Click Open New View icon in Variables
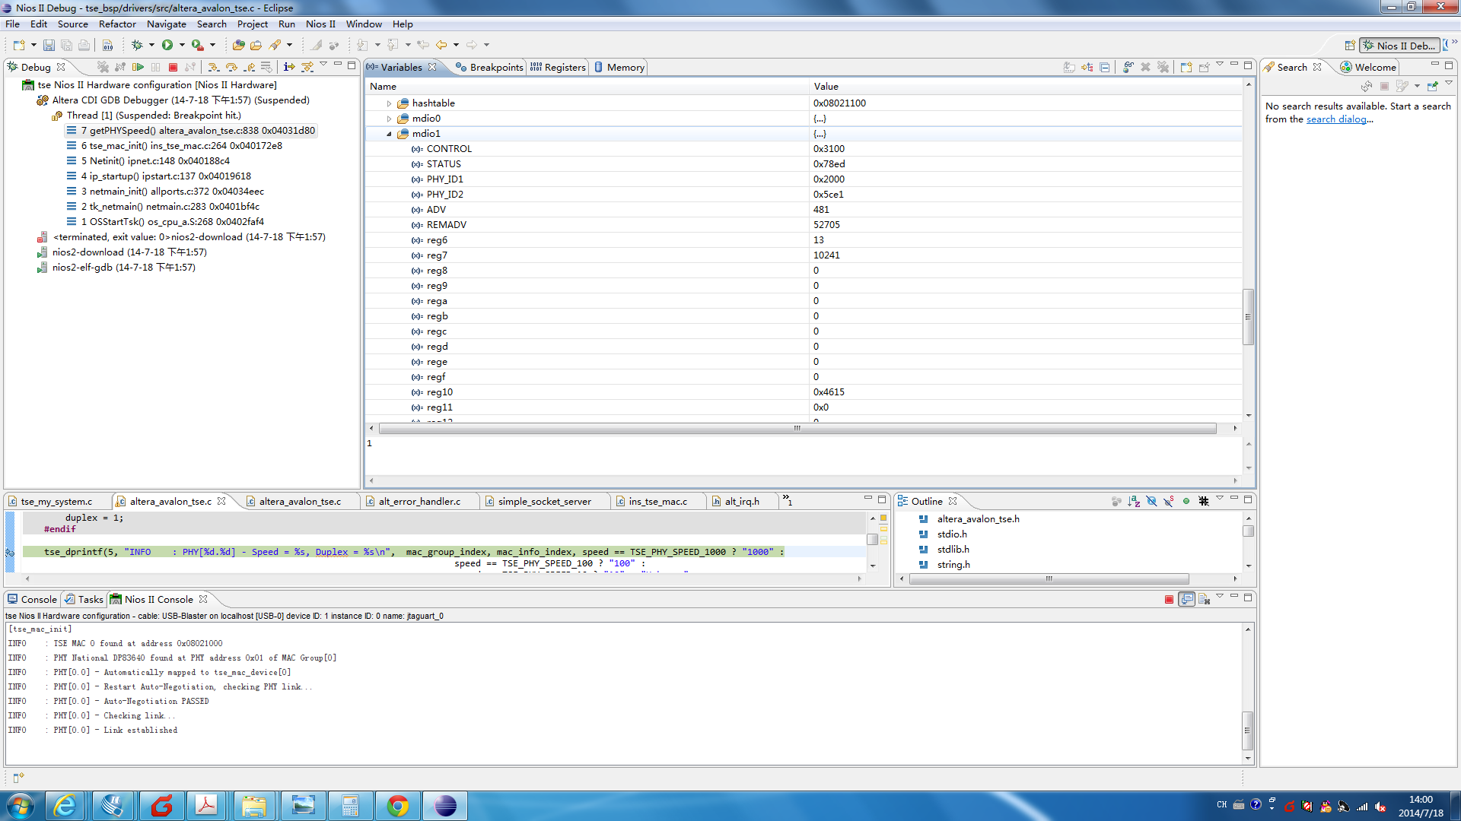The height and width of the screenshot is (821, 1461). pos(1186,67)
